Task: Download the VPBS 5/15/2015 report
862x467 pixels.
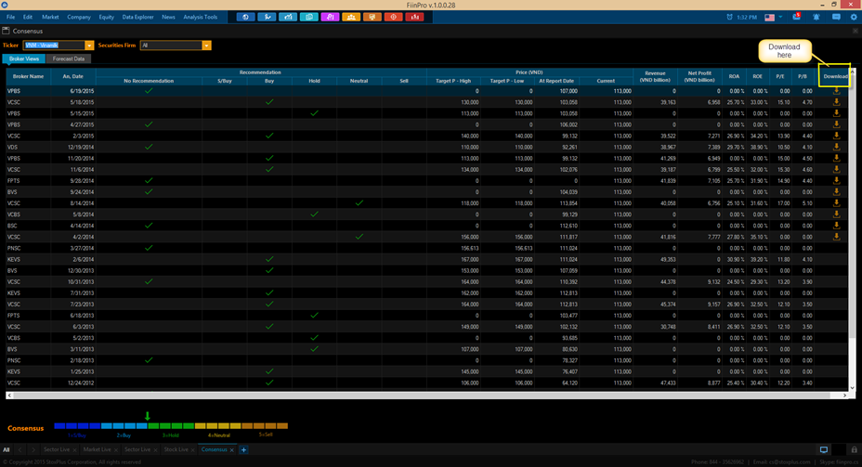Action: click(x=836, y=113)
